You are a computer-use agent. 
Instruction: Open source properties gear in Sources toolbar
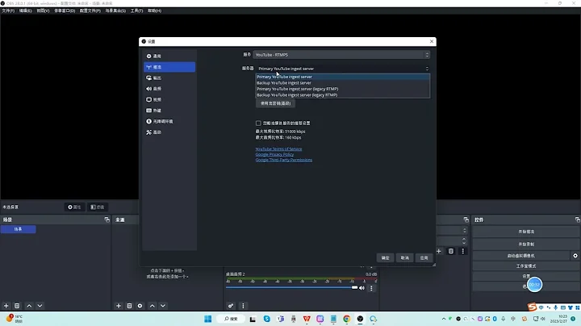click(140, 306)
